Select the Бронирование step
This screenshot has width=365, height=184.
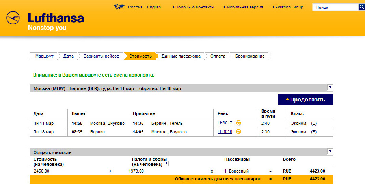pos(250,56)
